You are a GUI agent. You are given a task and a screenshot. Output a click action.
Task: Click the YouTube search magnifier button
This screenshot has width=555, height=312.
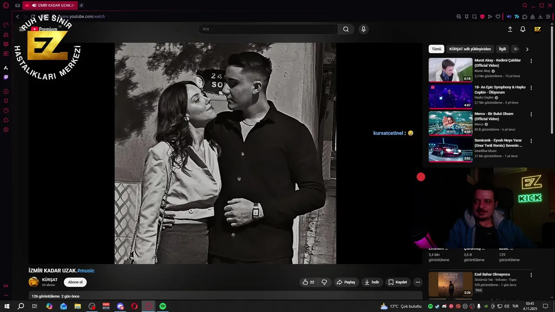(346, 29)
